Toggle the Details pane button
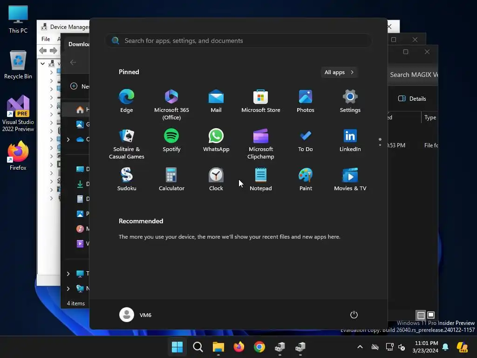This screenshot has height=358, width=477. coord(412,99)
